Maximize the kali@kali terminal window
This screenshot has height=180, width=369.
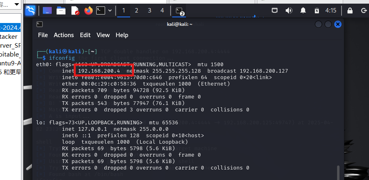coord(328,24)
